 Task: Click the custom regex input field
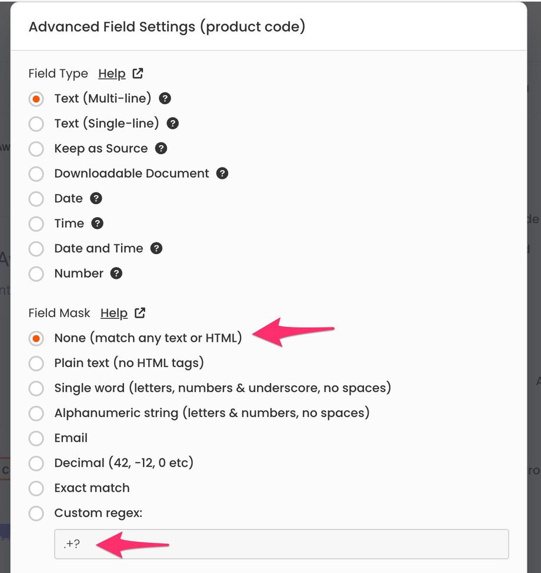tap(281, 544)
